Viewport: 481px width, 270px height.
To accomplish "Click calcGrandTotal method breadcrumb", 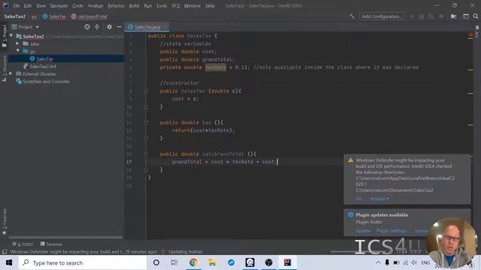I will [x=89, y=16].
